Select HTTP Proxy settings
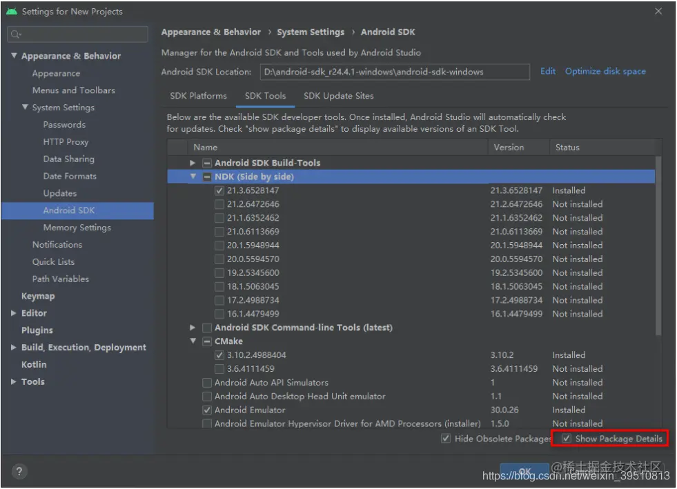The height and width of the screenshot is (489, 677). click(66, 141)
